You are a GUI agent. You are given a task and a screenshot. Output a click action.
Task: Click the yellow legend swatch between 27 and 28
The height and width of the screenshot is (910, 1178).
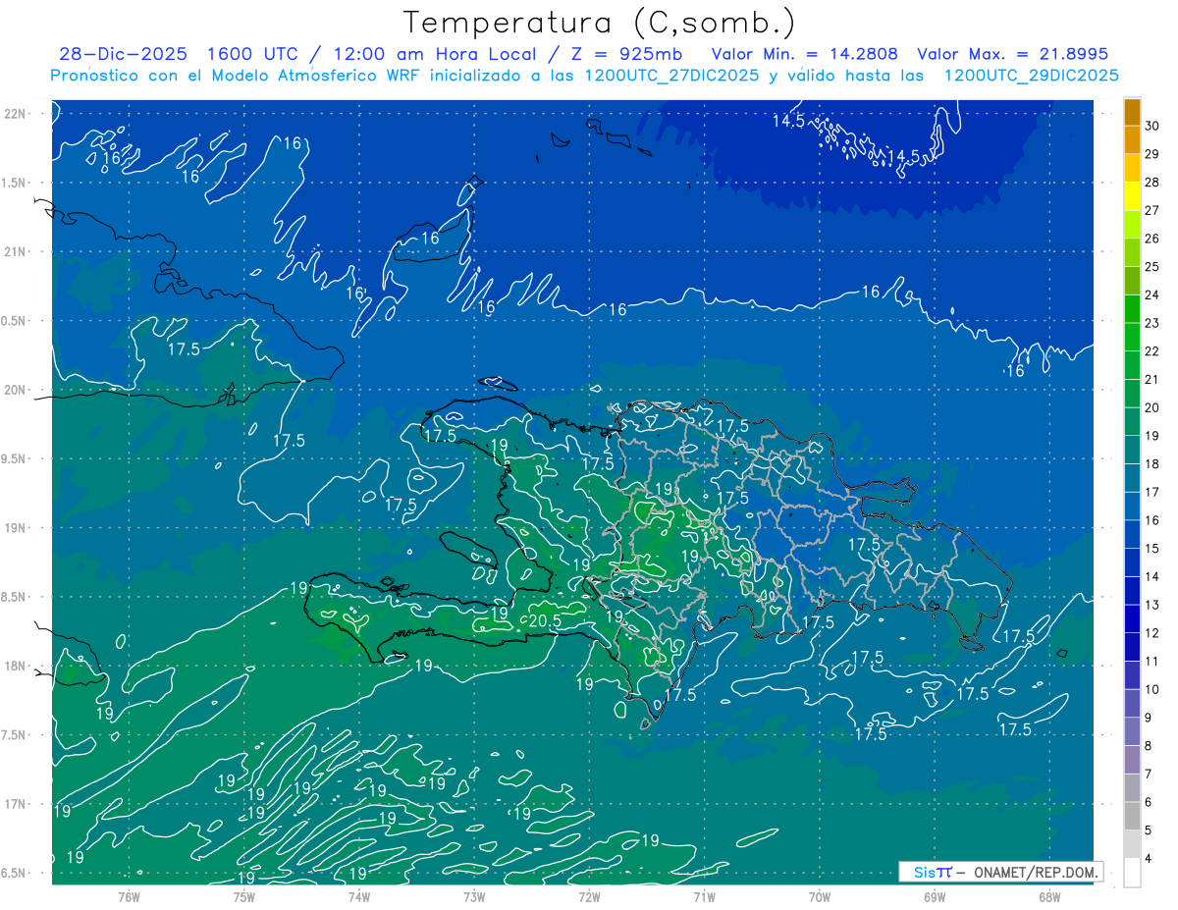(x=1132, y=196)
